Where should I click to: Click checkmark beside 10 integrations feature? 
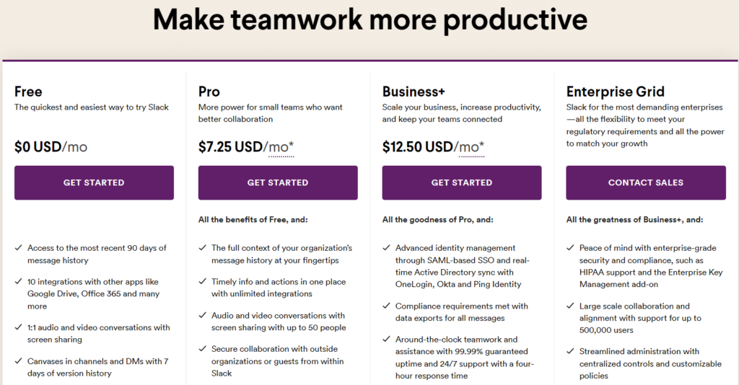pyautogui.click(x=18, y=281)
